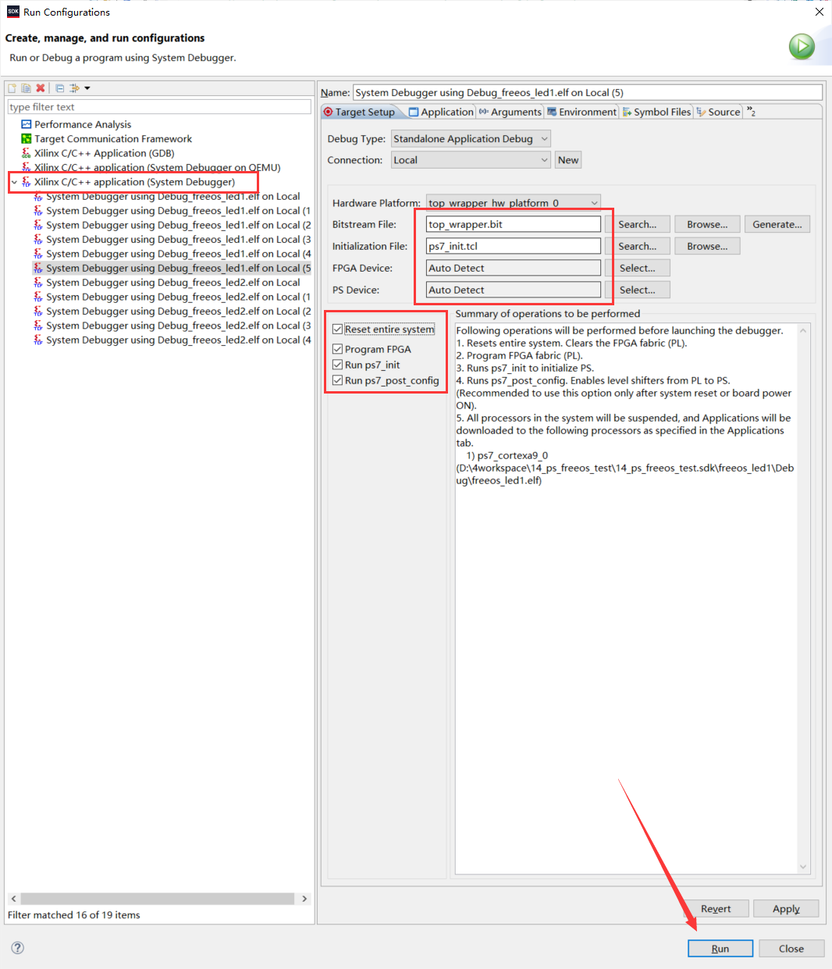Click the Duplicate launch configuration icon
This screenshot has height=969, width=832.
point(26,88)
